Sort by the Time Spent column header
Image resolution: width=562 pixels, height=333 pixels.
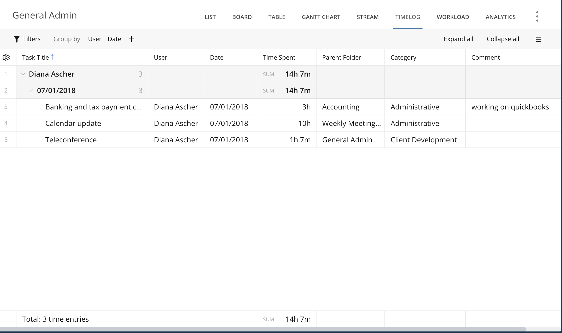coord(279,58)
